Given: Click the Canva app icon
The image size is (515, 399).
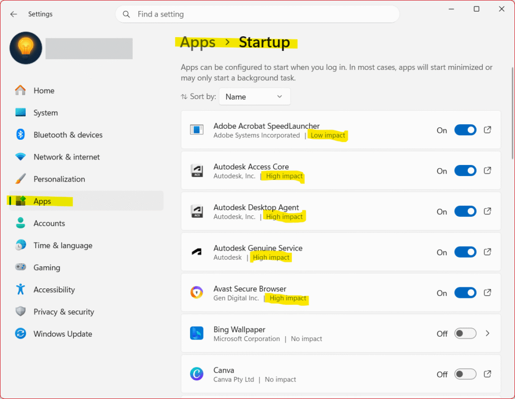Looking at the screenshot, I should [197, 374].
